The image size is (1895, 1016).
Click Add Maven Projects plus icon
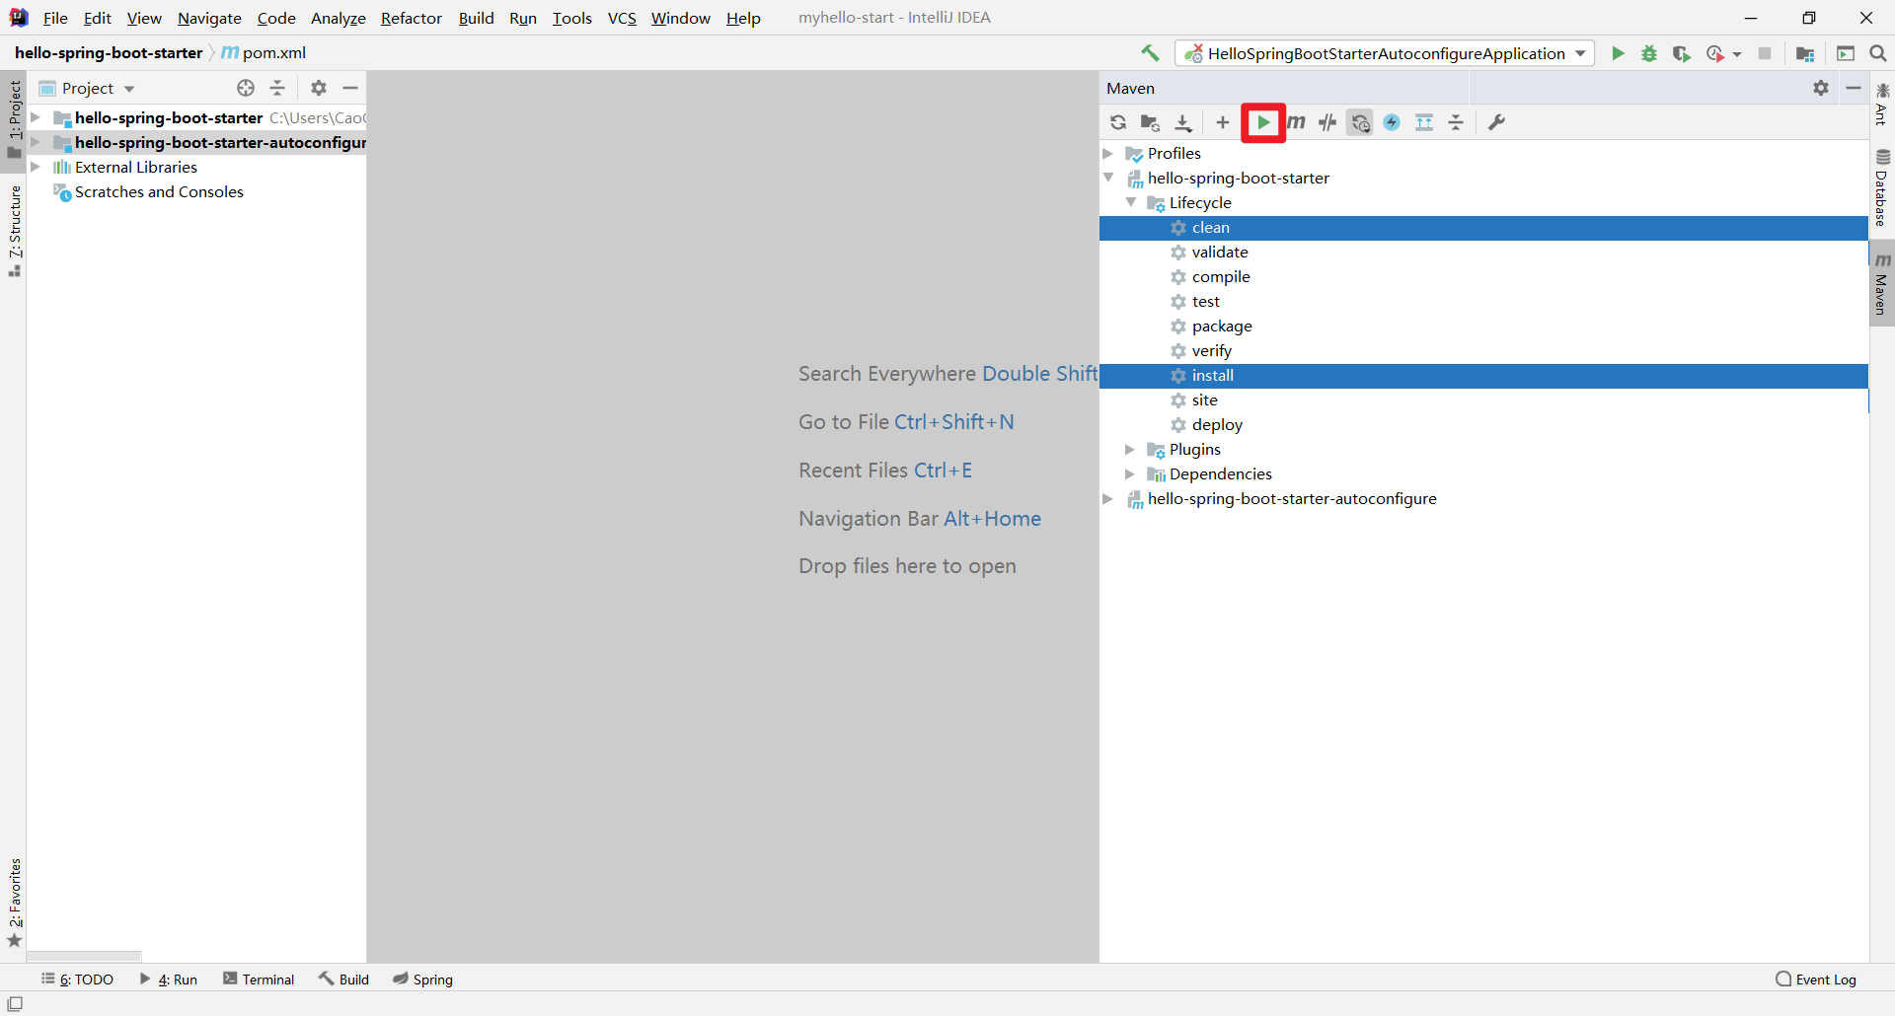tap(1223, 122)
